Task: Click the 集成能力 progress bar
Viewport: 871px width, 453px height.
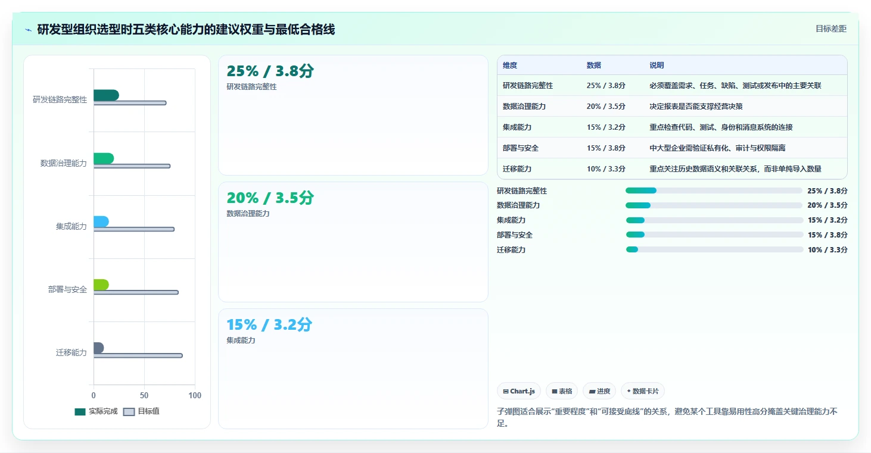Action: coord(714,220)
